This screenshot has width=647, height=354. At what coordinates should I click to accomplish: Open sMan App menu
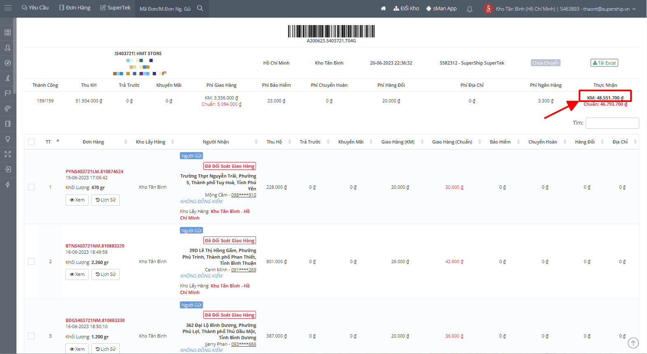(x=441, y=8)
